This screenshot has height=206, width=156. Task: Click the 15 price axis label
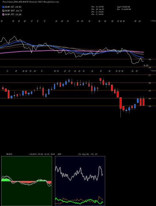149,91
